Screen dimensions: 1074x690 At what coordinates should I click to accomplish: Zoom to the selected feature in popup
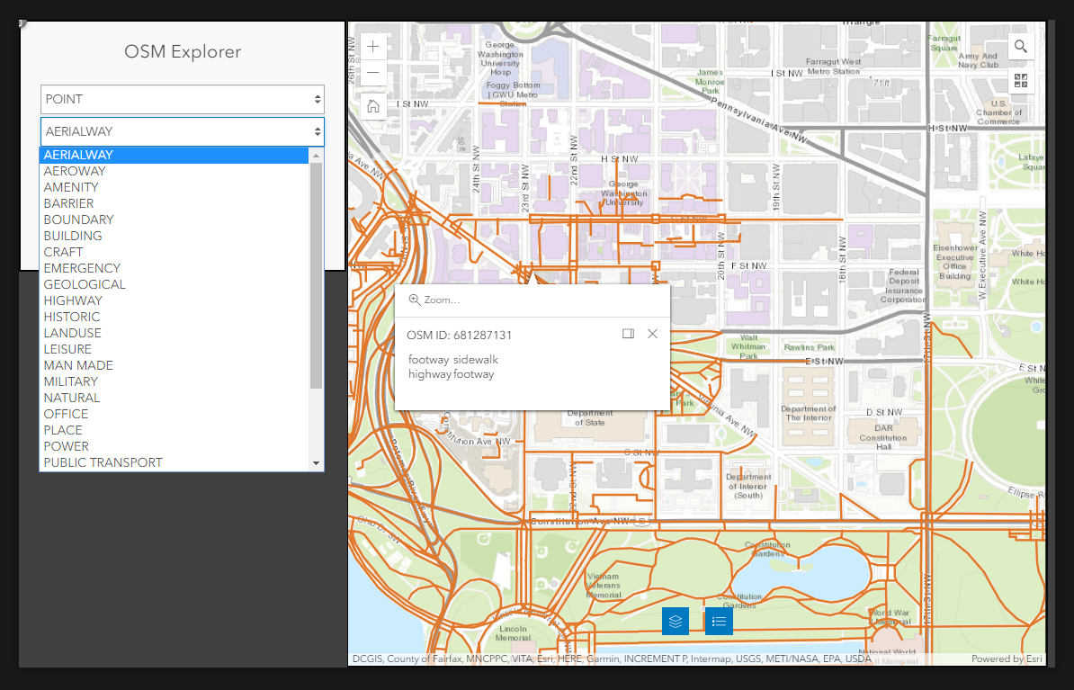pyautogui.click(x=434, y=300)
